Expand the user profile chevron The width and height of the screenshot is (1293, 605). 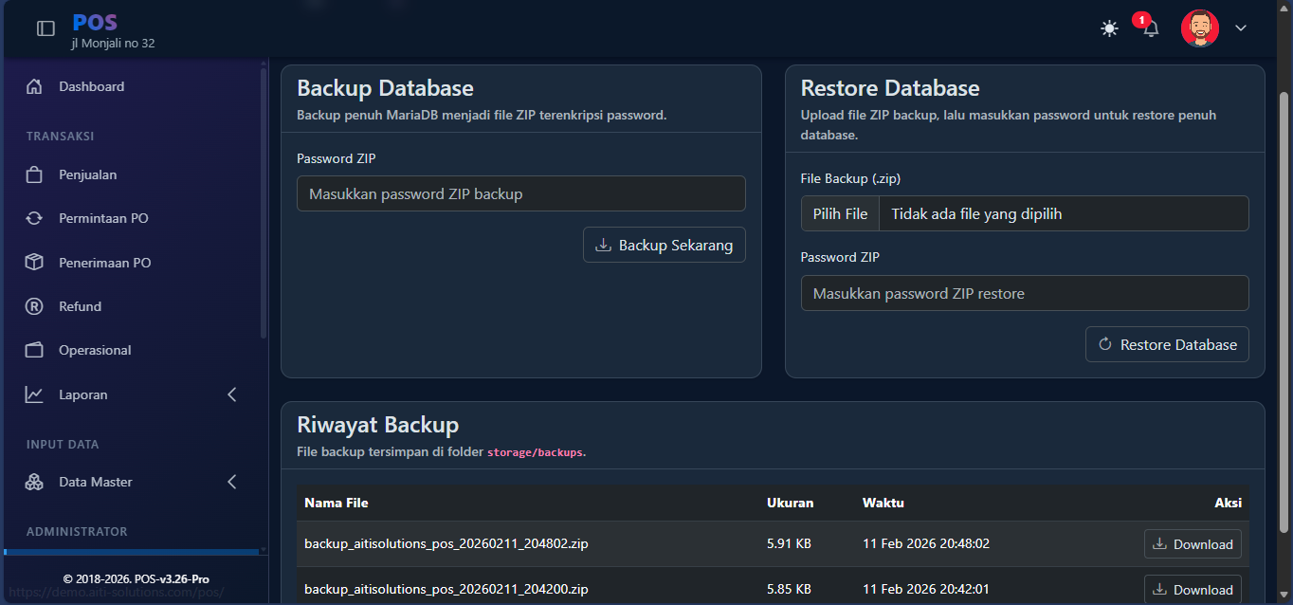click(1241, 28)
